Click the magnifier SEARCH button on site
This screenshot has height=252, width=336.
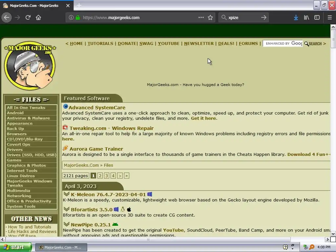pos(313,44)
